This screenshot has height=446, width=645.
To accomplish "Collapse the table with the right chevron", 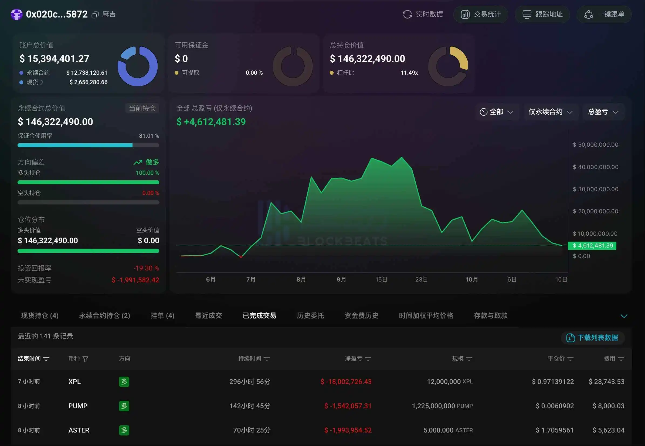I will point(624,316).
